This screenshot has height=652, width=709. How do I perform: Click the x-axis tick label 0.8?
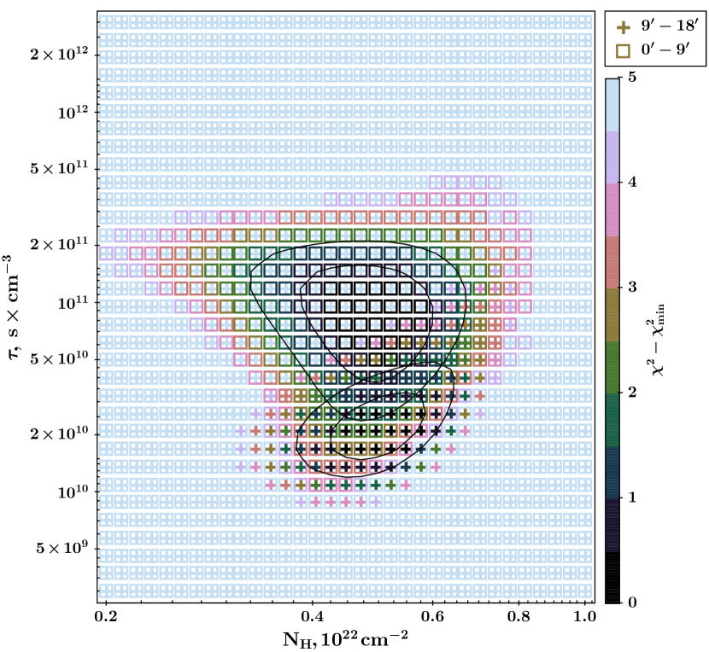(x=519, y=617)
